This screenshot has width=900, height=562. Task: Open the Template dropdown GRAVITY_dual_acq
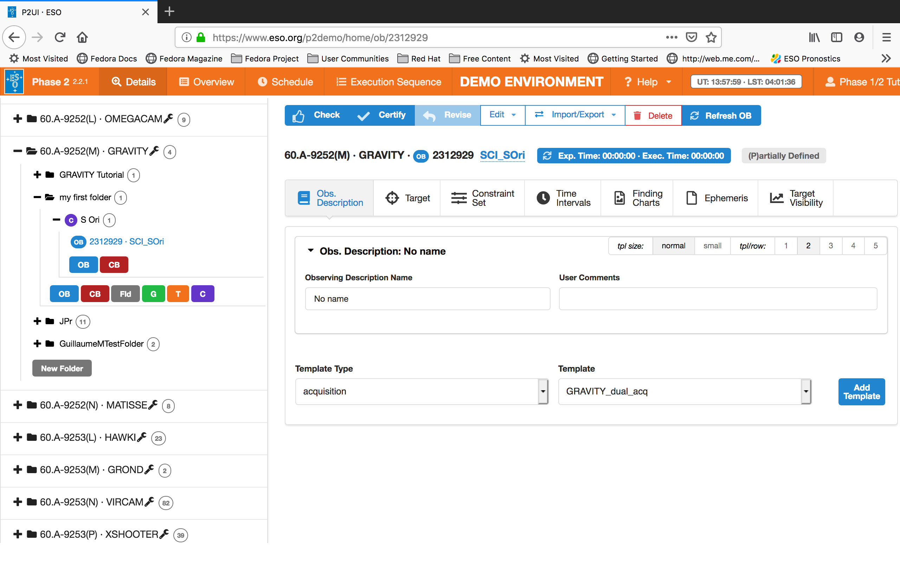684,391
